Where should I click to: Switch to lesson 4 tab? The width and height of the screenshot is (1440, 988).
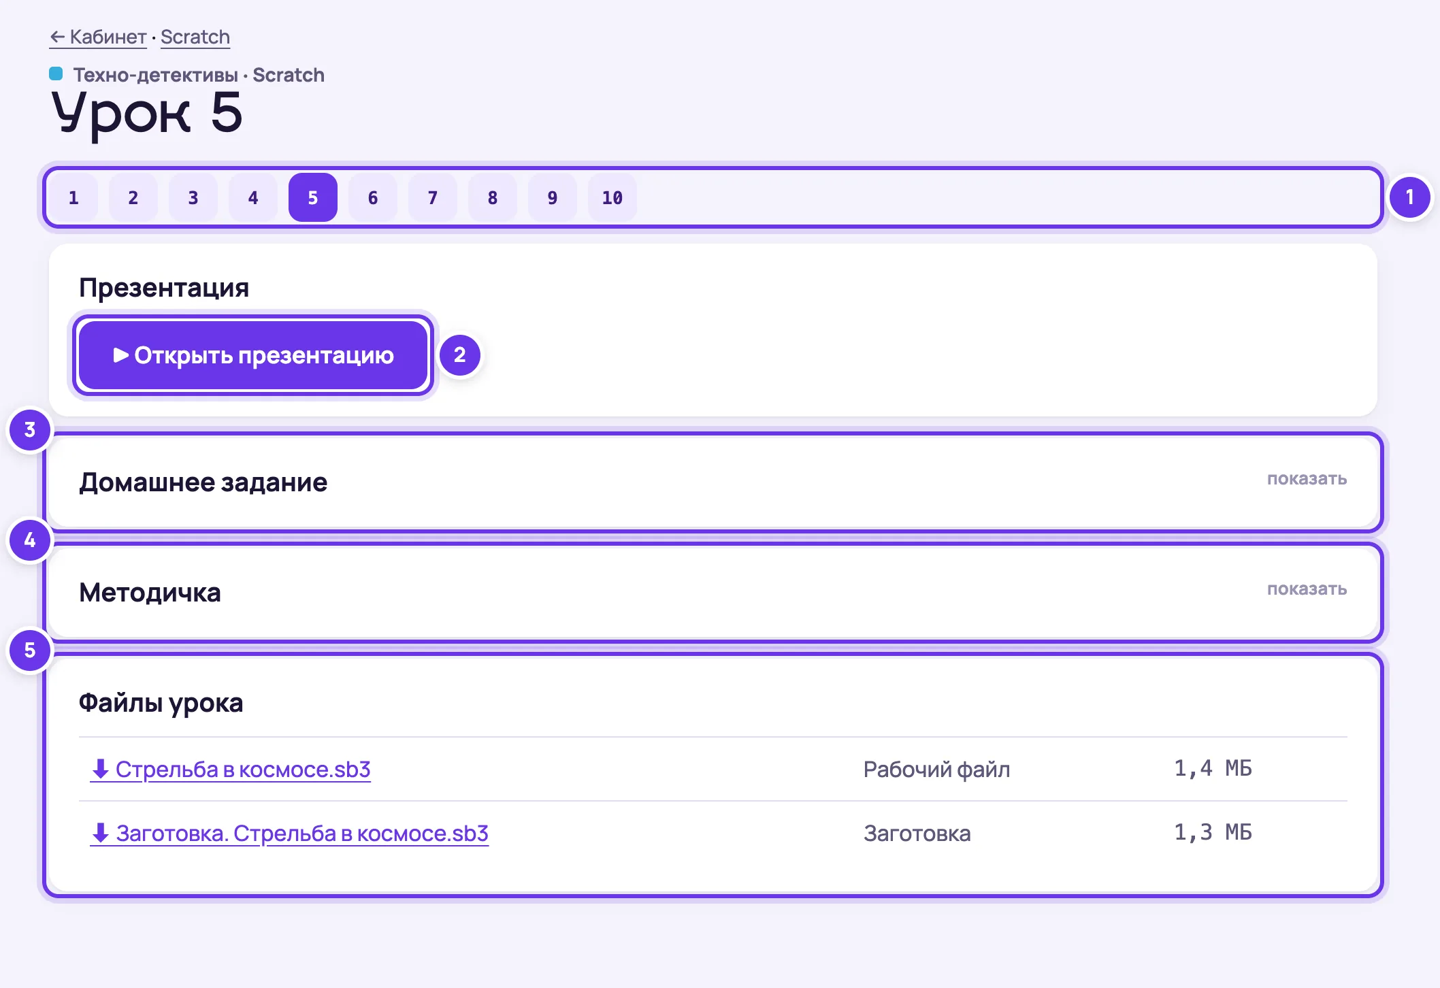(253, 197)
